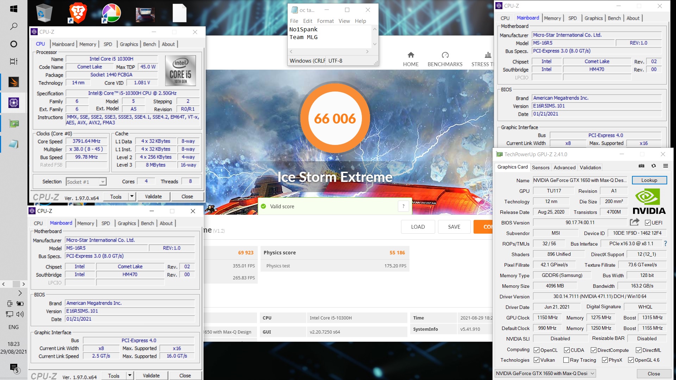
Task: Click Validate in the top-left CPU-Z window
Action: [x=154, y=196]
